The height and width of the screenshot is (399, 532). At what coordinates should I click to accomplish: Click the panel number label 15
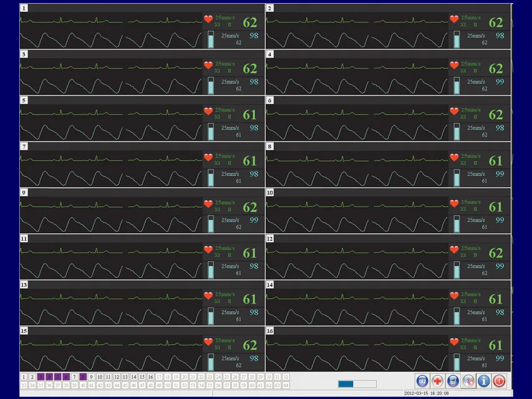click(24, 331)
